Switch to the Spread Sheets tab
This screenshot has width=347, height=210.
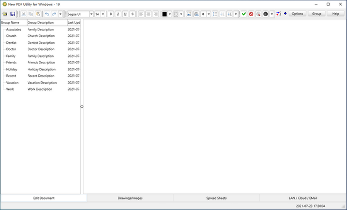[216, 198]
